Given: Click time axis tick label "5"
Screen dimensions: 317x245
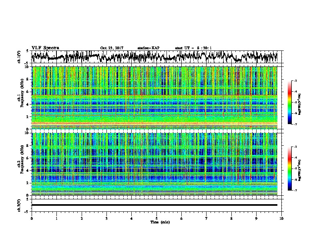Looking at the screenshot, I should [x=156, y=219].
